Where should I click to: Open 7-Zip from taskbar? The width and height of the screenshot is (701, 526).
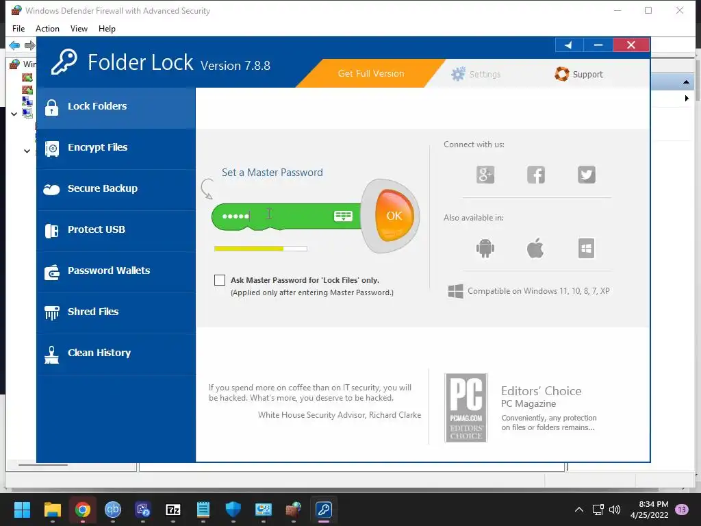(173, 510)
